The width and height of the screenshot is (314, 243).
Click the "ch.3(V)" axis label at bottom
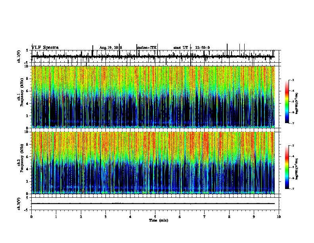pos(19,204)
